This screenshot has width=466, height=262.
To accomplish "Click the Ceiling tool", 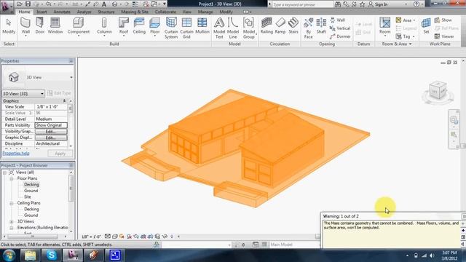I will tap(139, 26).
